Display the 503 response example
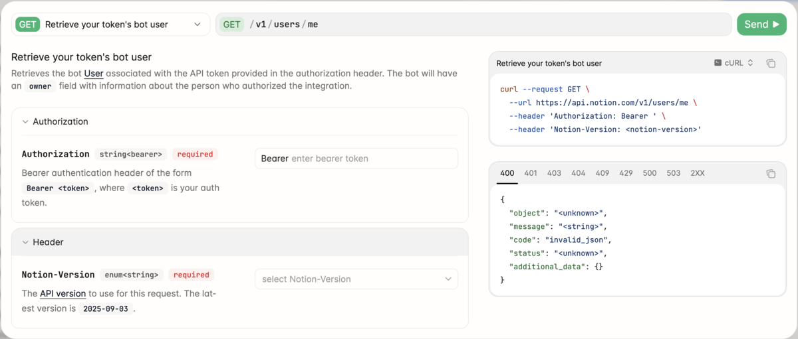Viewport: 798px width, 339px height. (674, 173)
